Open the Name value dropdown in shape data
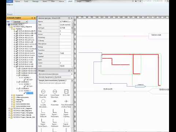Screen dimensions: 176x132 70,22
